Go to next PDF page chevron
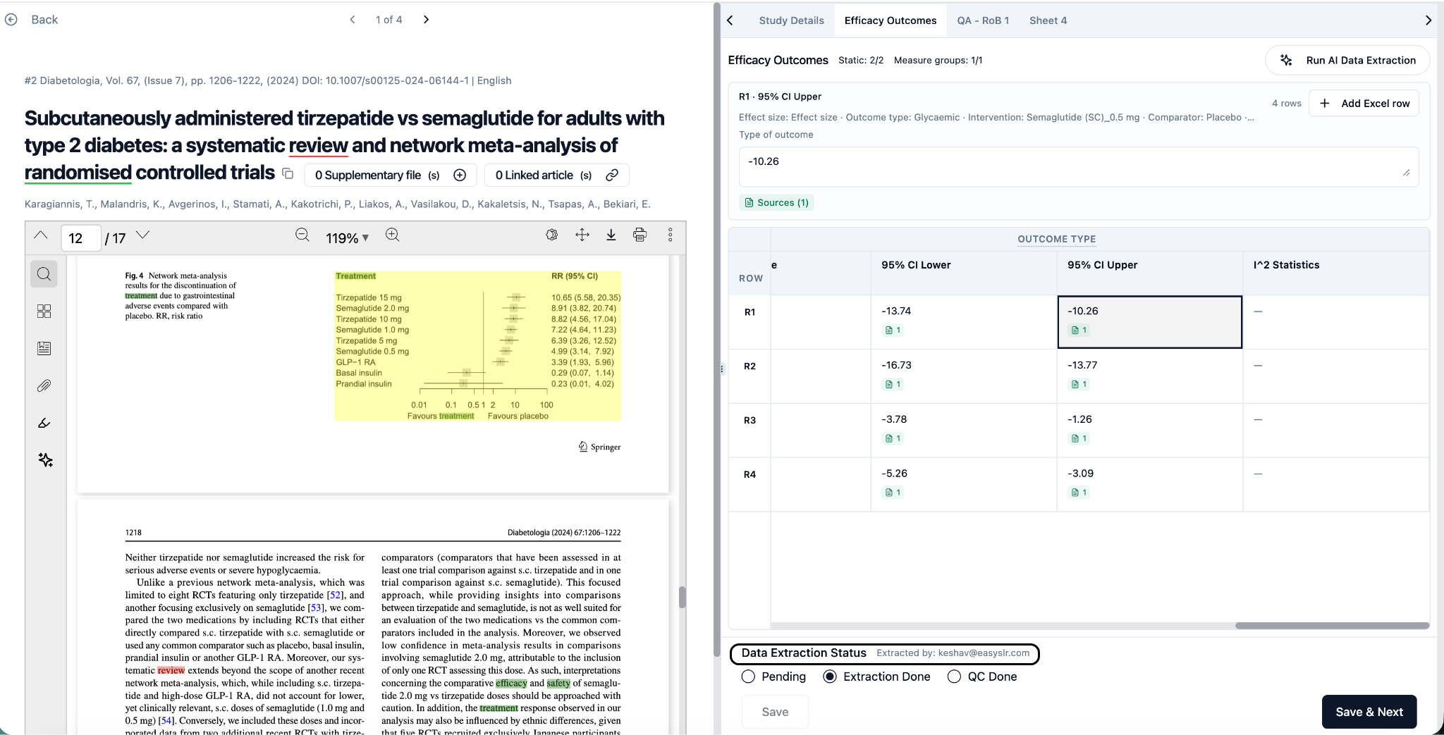1444x735 pixels. (143, 235)
